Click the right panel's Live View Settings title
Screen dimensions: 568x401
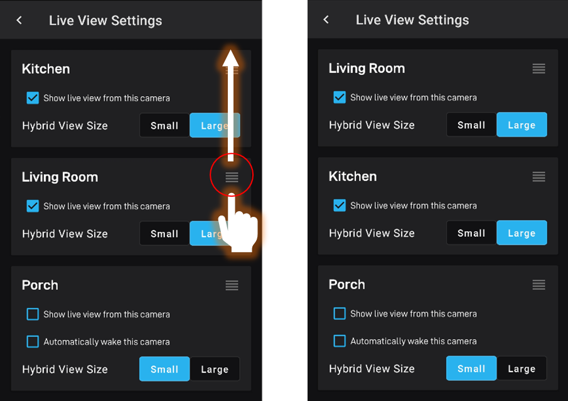pos(412,20)
